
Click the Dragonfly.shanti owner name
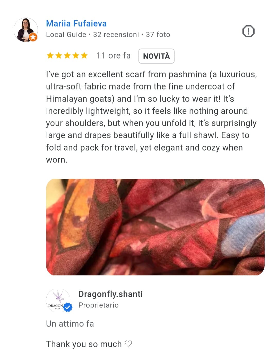tap(110, 294)
